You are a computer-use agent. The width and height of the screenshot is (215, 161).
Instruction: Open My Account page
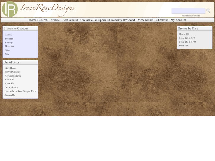pos(178,20)
